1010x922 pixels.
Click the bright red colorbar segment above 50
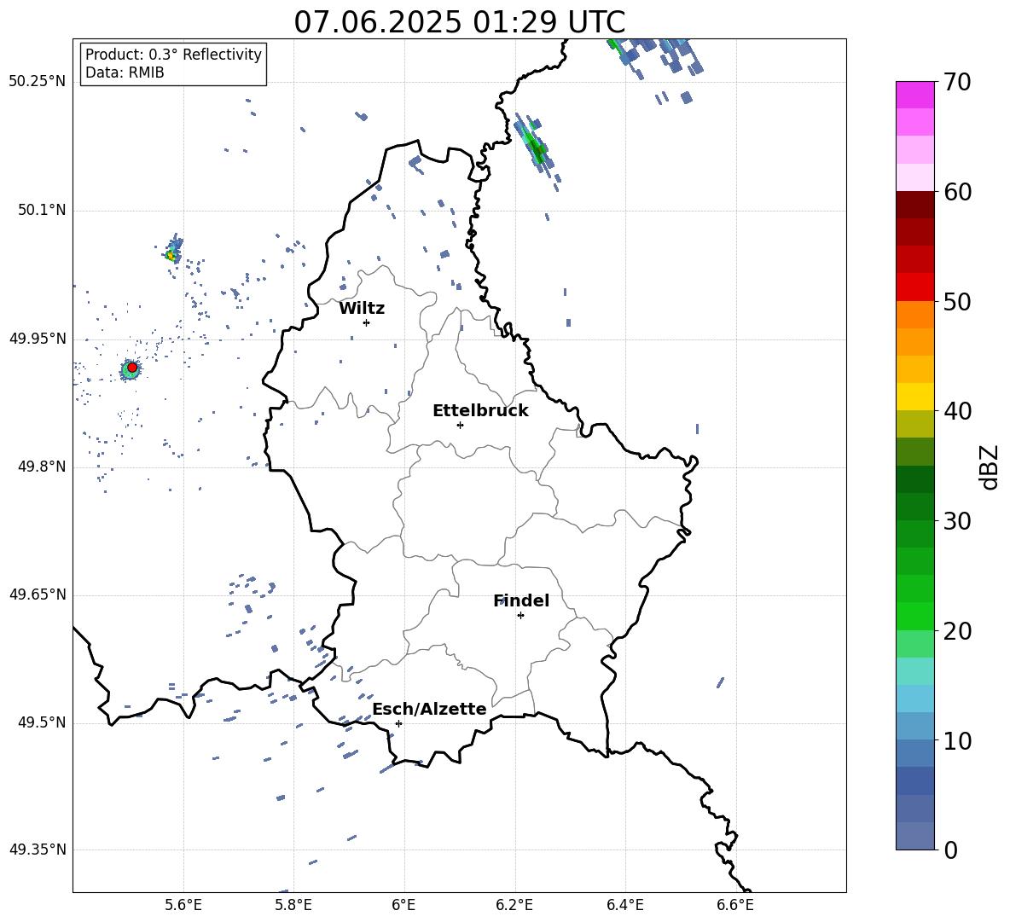coord(914,287)
